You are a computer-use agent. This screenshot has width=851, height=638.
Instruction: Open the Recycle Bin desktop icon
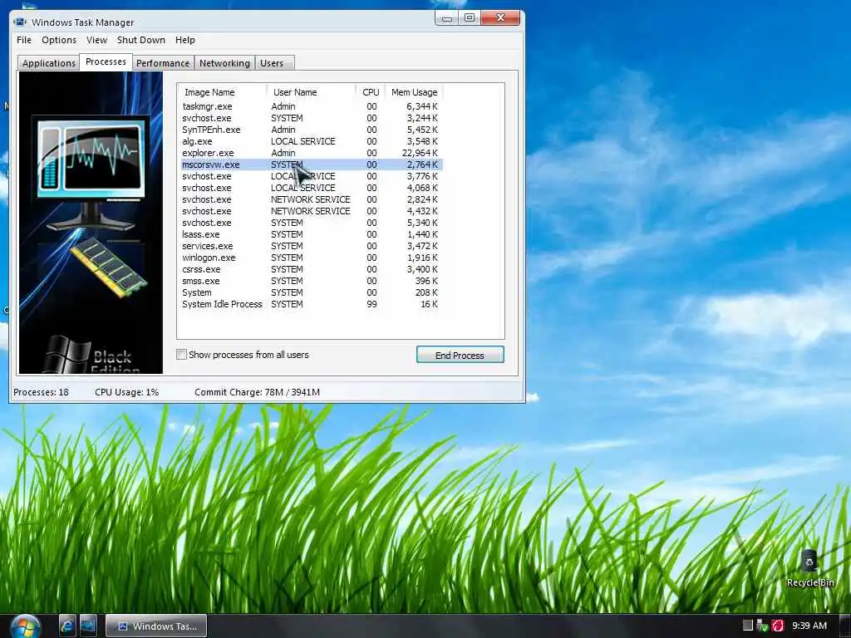(x=809, y=568)
